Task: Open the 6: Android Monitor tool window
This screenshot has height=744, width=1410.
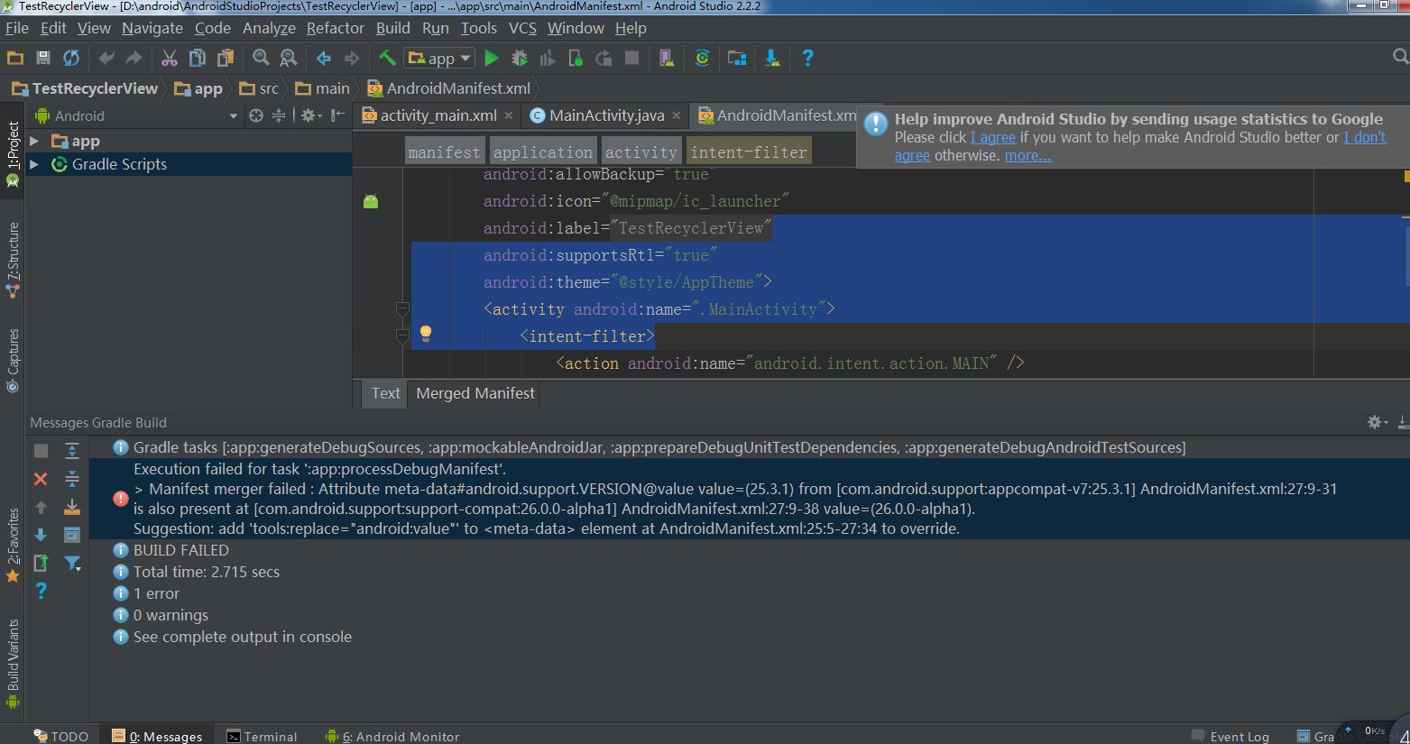Action: click(392, 736)
